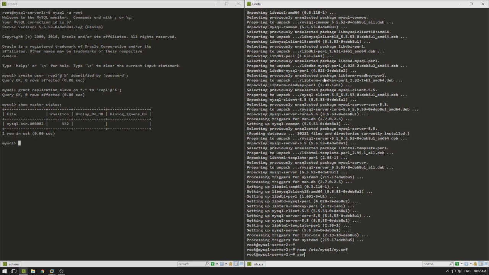Click the 'show master status;' command line

click(x=40, y=105)
